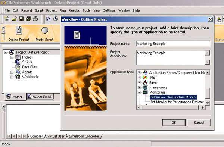Screen dimensions: 224x147
Task: Switch to the Simulation Controller tab
Action: tap(84, 136)
